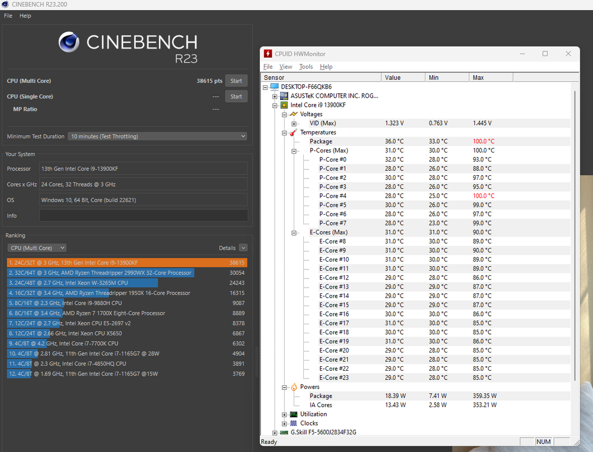Screen dimensions: 593x452
Task: Minimize the HWMonitor window
Action: 522,54
